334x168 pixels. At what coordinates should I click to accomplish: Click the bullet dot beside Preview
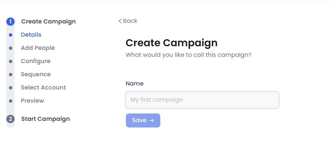click(11, 101)
